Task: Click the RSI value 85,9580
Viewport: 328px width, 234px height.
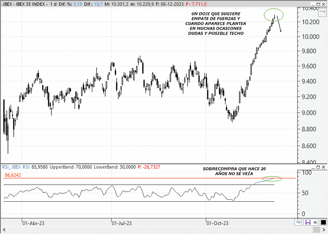Action: tap(40, 167)
